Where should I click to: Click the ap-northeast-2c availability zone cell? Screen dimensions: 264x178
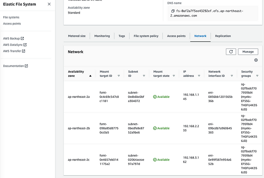78,160
